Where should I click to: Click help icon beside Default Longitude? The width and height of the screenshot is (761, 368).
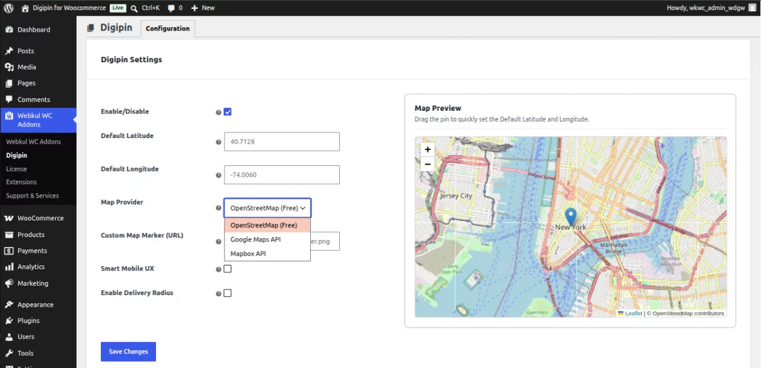point(219,175)
